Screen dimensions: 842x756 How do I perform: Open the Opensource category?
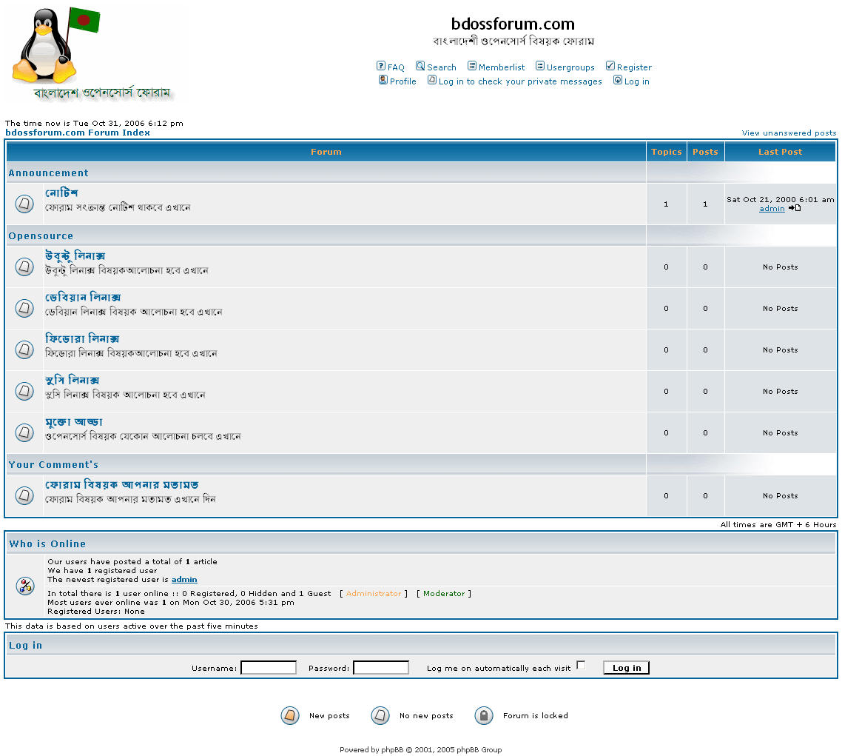click(41, 236)
